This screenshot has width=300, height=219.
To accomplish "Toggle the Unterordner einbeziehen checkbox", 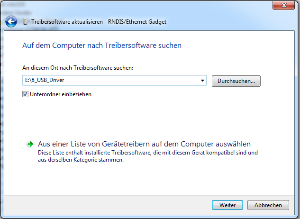I will (25, 94).
